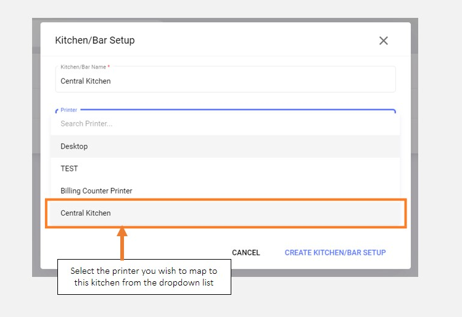The height and width of the screenshot is (317, 462).
Task: Click the orange highlight border's right edge
Action: pyautogui.click(x=406, y=213)
